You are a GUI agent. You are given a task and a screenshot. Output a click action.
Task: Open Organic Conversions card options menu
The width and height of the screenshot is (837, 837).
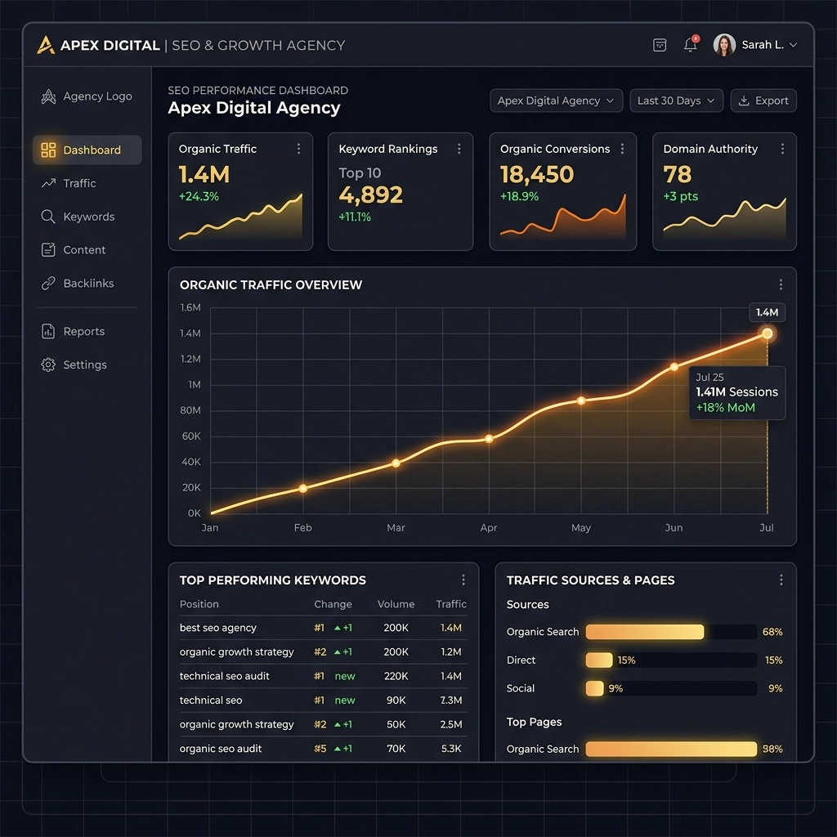pos(622,149)
